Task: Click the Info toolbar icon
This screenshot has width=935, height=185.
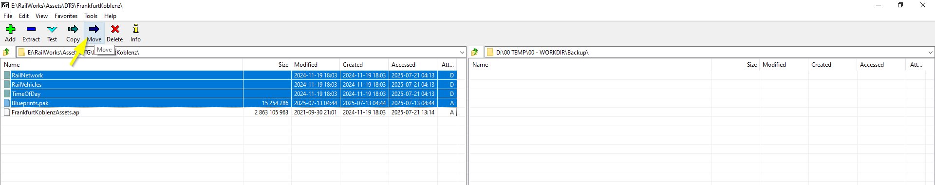Action: tap(136, 29)
